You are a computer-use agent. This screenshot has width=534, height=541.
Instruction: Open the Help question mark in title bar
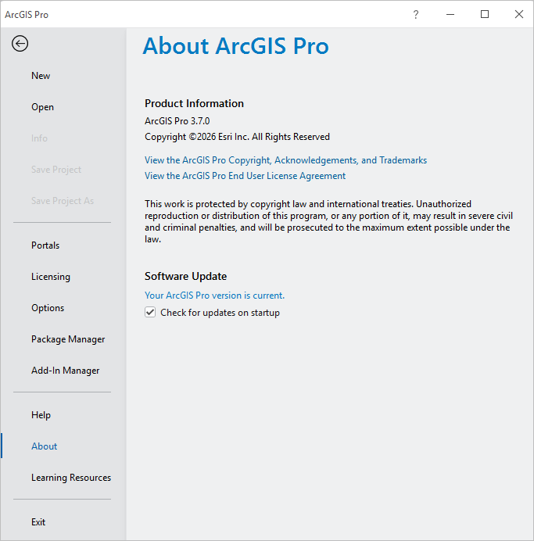point(416,15)
